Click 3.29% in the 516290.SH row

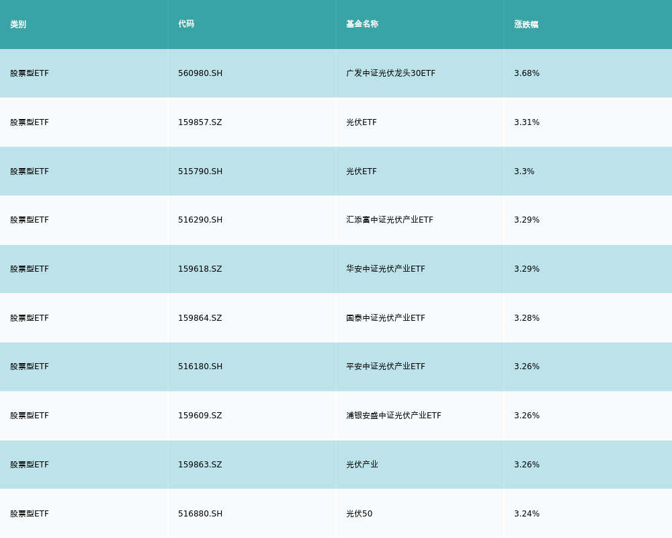(x=527, y=220)
